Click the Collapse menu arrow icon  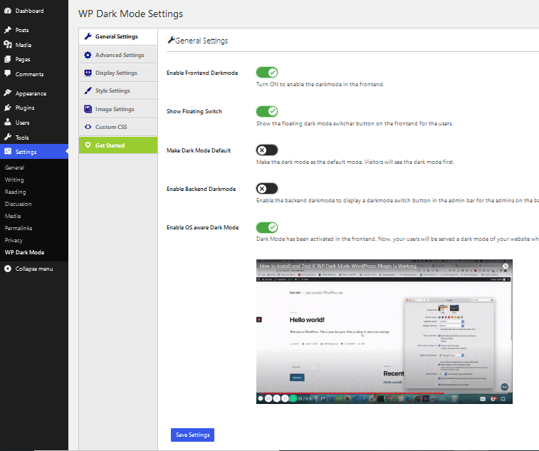coord(8,269)
